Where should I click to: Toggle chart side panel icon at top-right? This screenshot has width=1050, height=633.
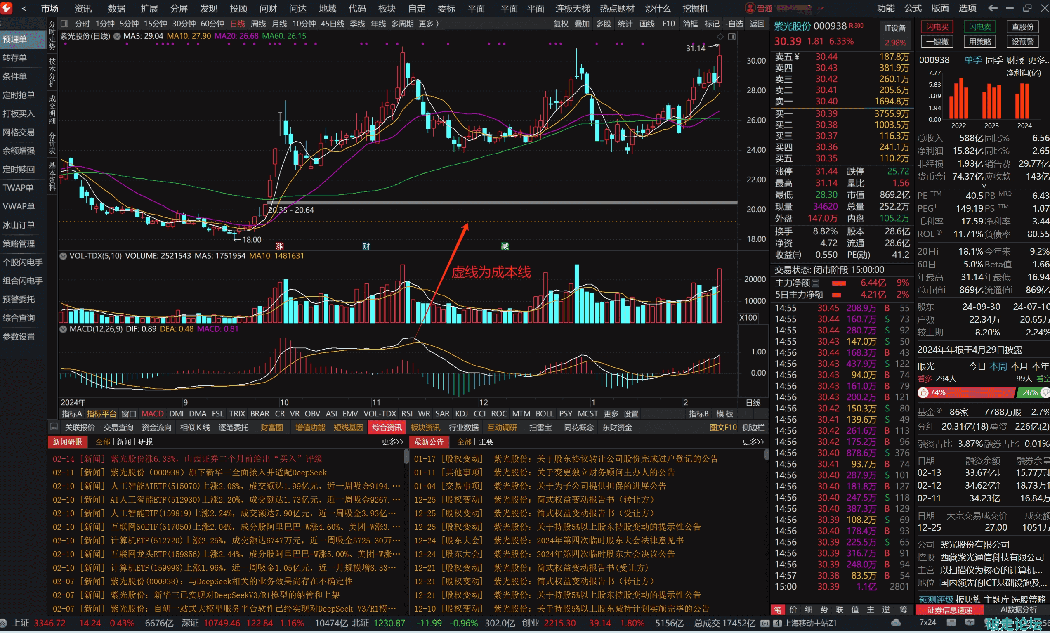pyautogui.click(x=731, y=37)
